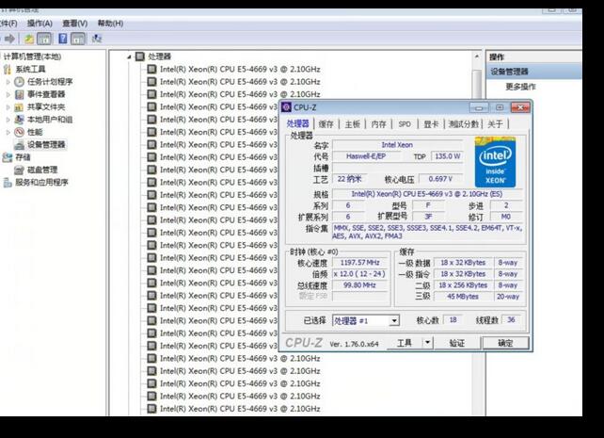Viewport: 604px width, 438px height.
Task: Collapse the 处理器 device category
Action: [130, 57]
